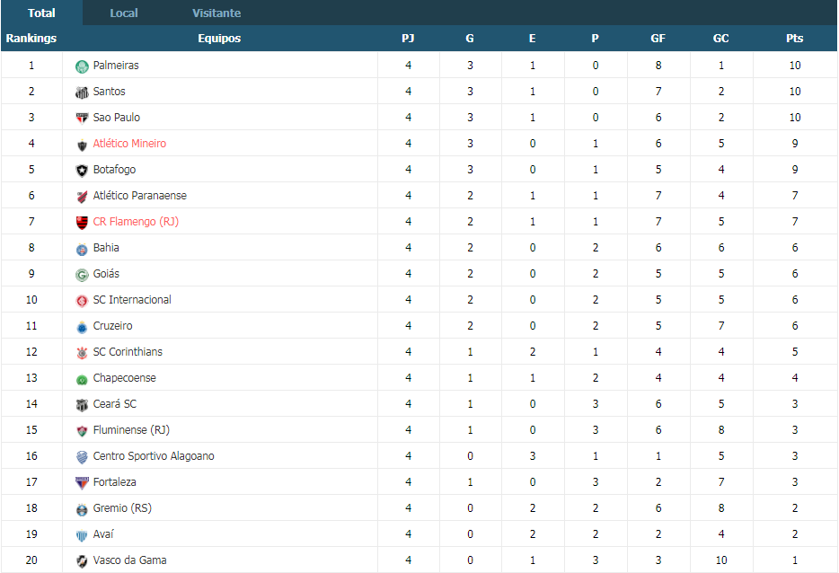Click the Cruzeiro blue badge icon

pos(82,327)
